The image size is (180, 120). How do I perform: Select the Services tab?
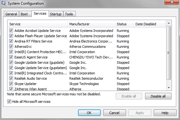click(x=40, y=13)
